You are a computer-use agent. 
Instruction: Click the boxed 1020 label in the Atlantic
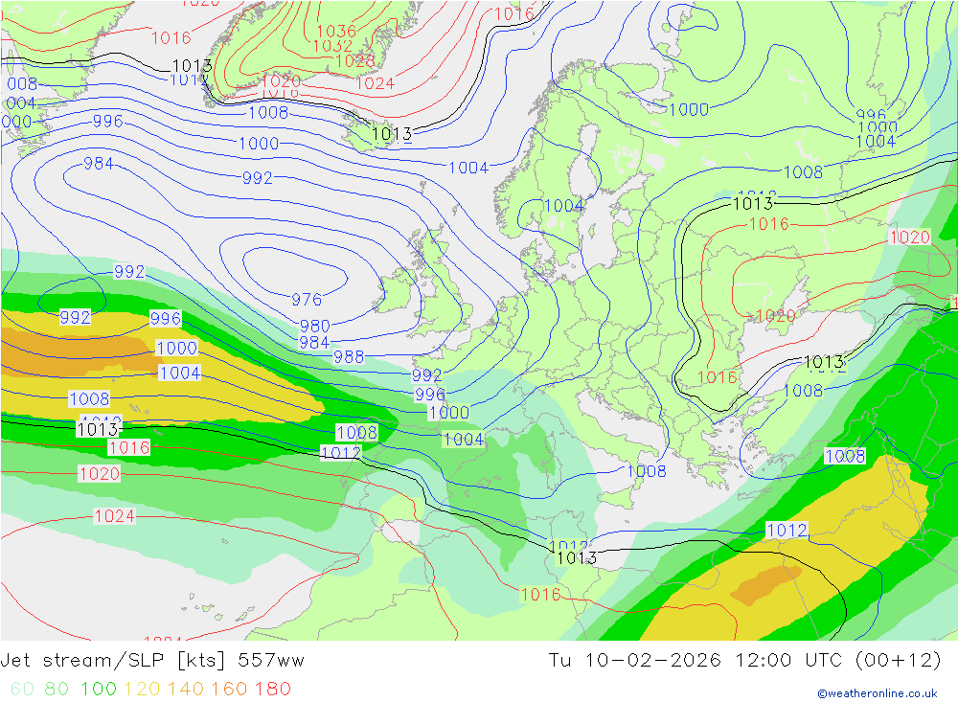tap(99, 473)
